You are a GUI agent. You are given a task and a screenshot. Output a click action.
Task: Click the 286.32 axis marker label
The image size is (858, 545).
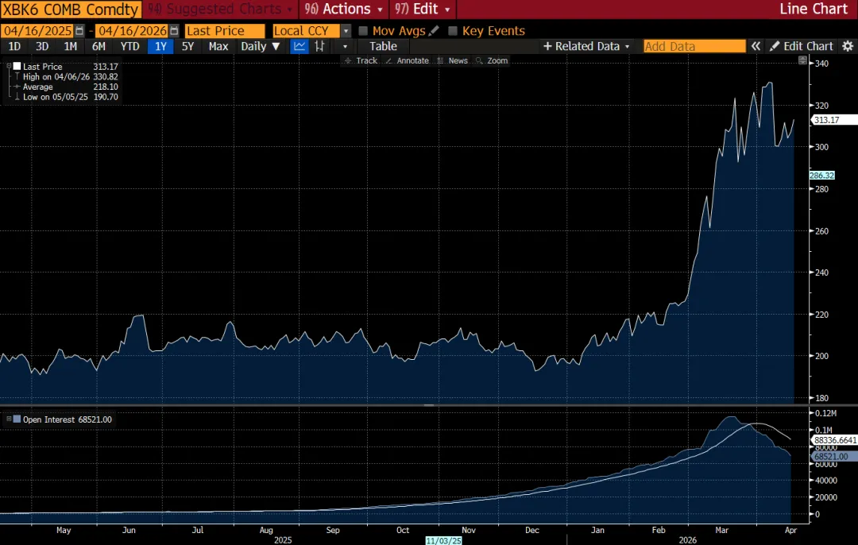point(822,176)
